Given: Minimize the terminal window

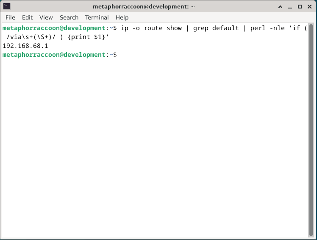Looking at the screenshot, I should (x=290, y=6).
